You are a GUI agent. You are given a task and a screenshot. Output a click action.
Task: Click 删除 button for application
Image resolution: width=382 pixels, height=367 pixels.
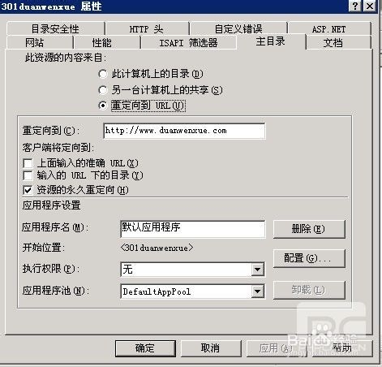pos(309,229)
